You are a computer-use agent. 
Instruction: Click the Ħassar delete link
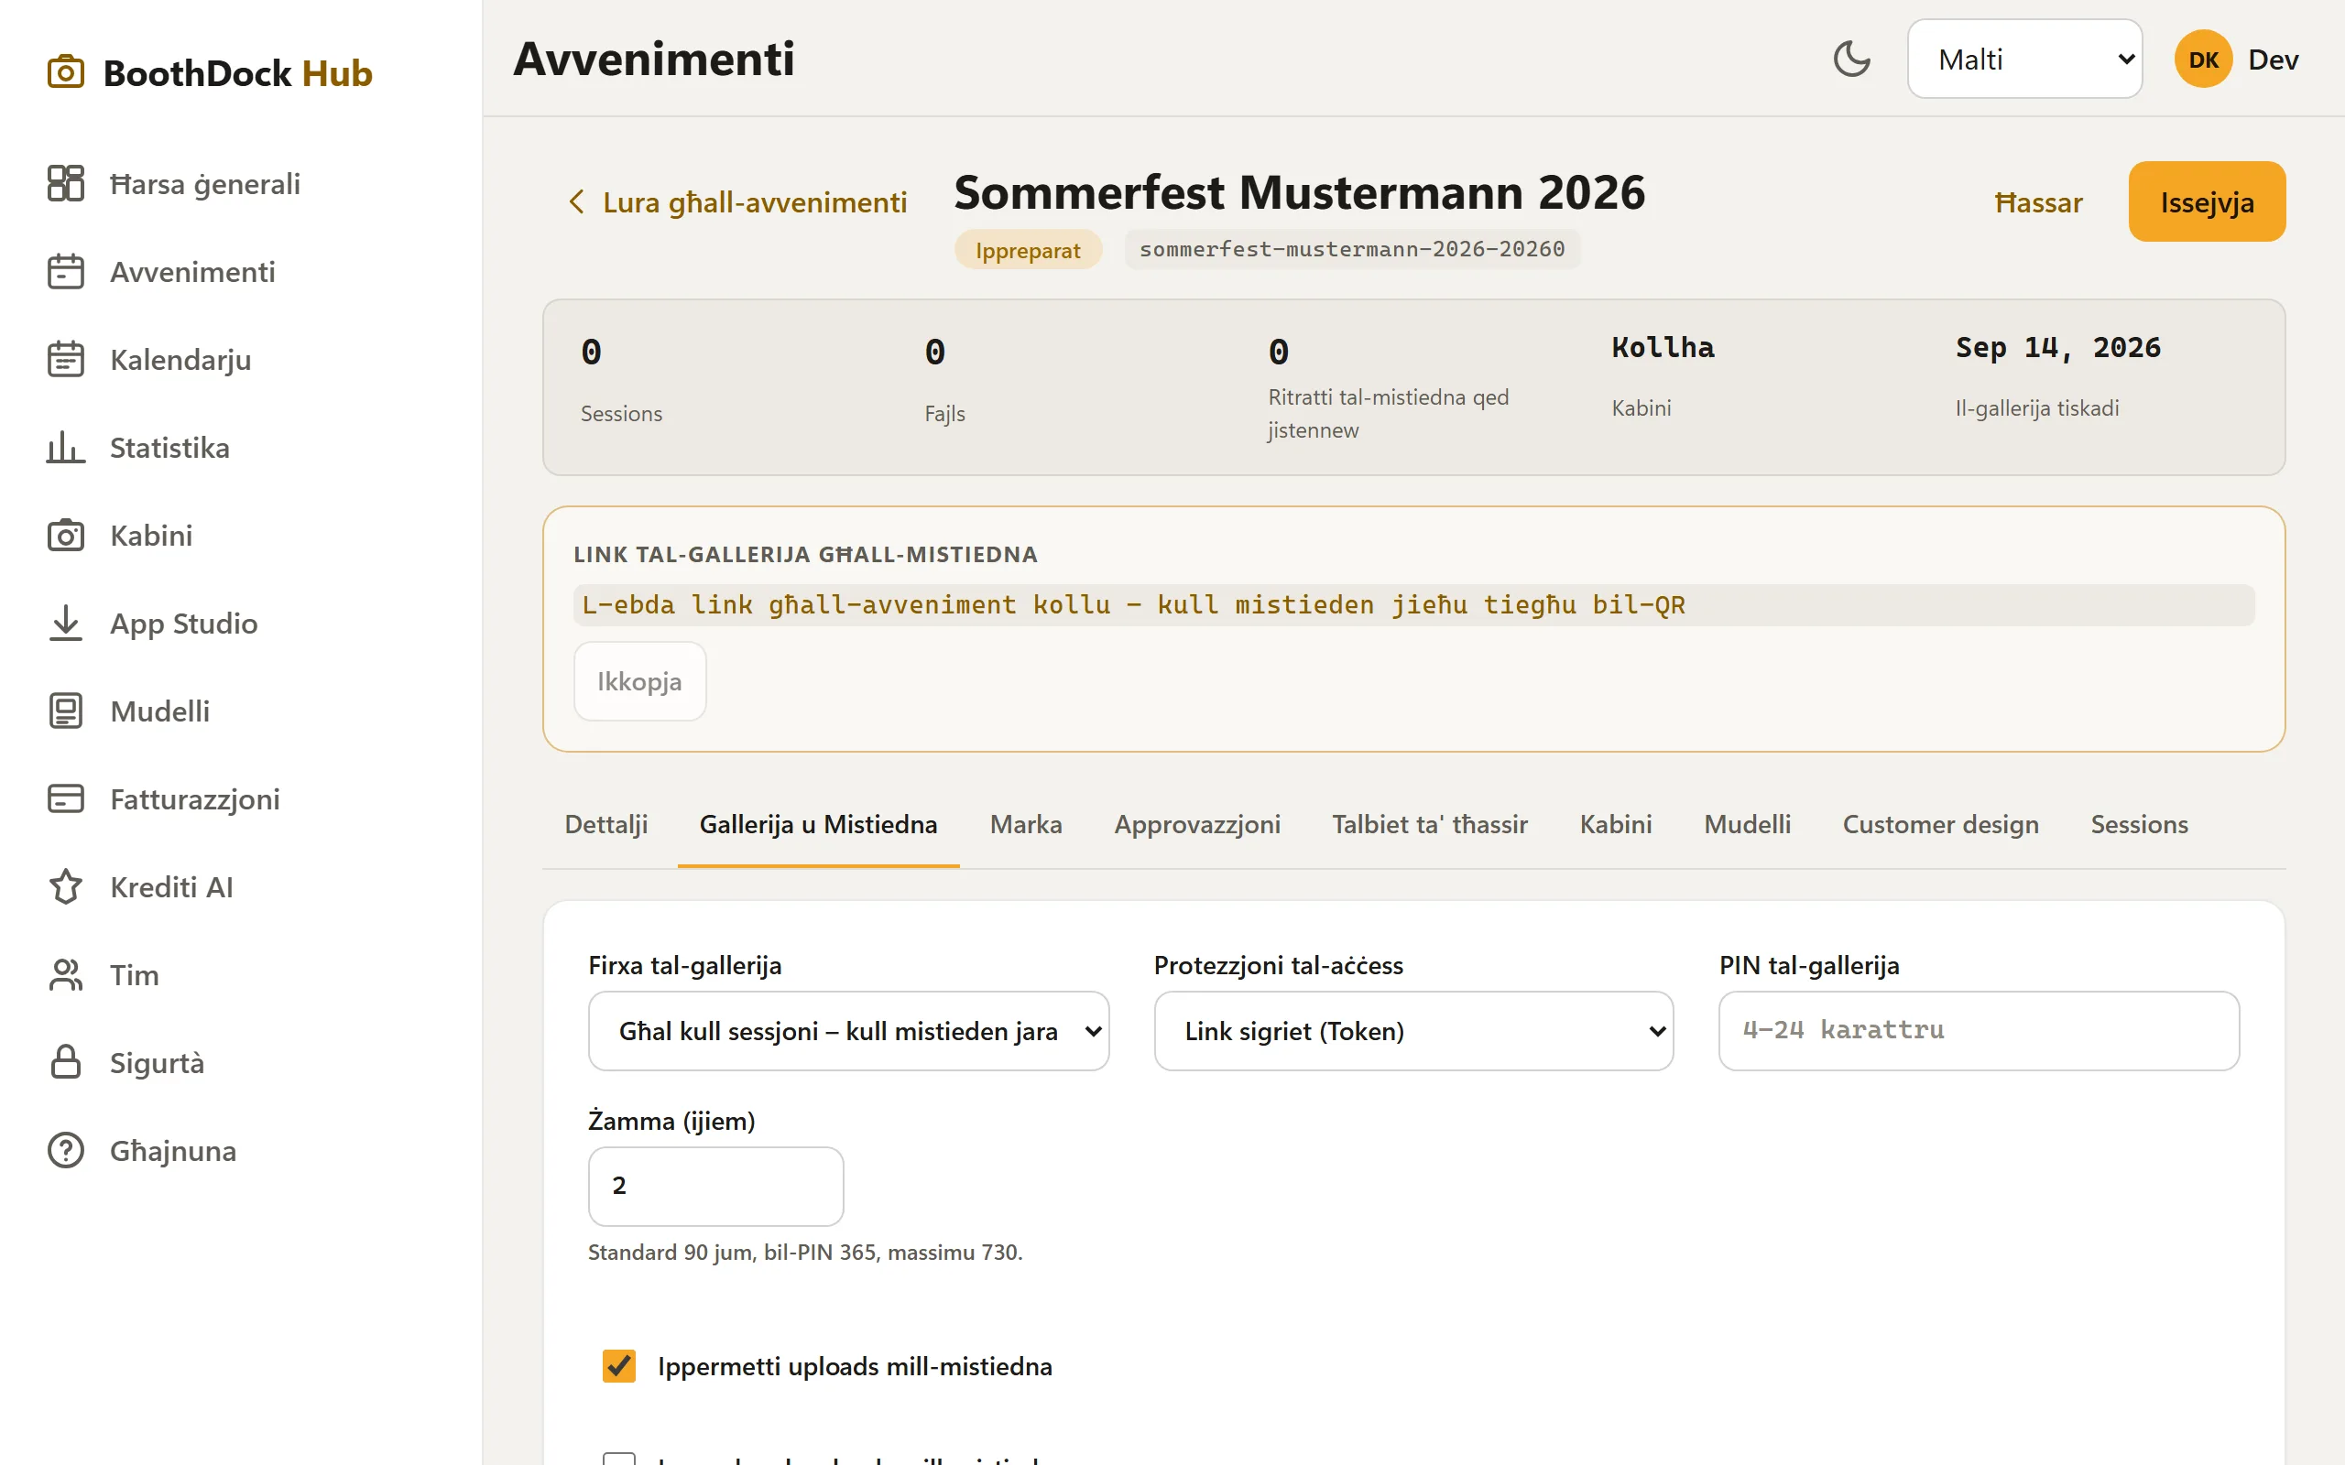pyautogui.click(x=2038, y=202)
